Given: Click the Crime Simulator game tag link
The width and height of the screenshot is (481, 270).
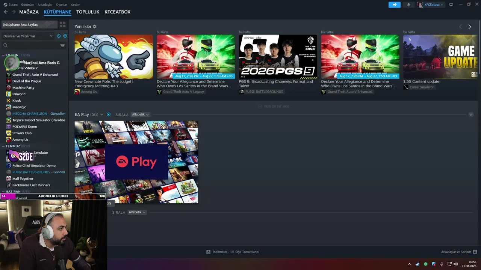Looking at the screenshot, I should (419, 87).
